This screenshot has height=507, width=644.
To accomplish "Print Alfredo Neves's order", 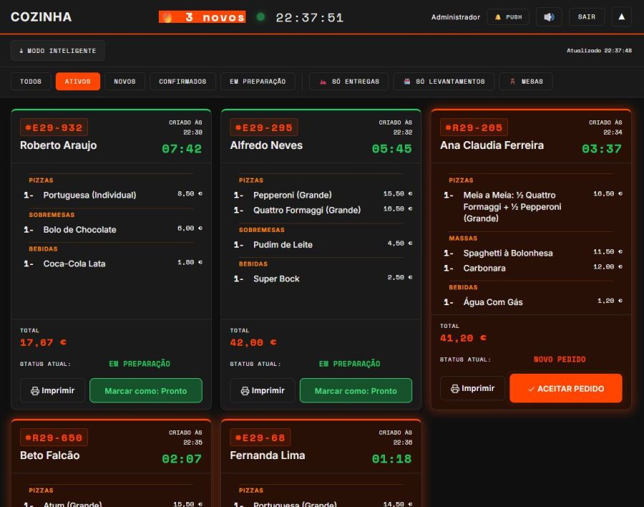I will pyautogui.click(x=263, y=390).
